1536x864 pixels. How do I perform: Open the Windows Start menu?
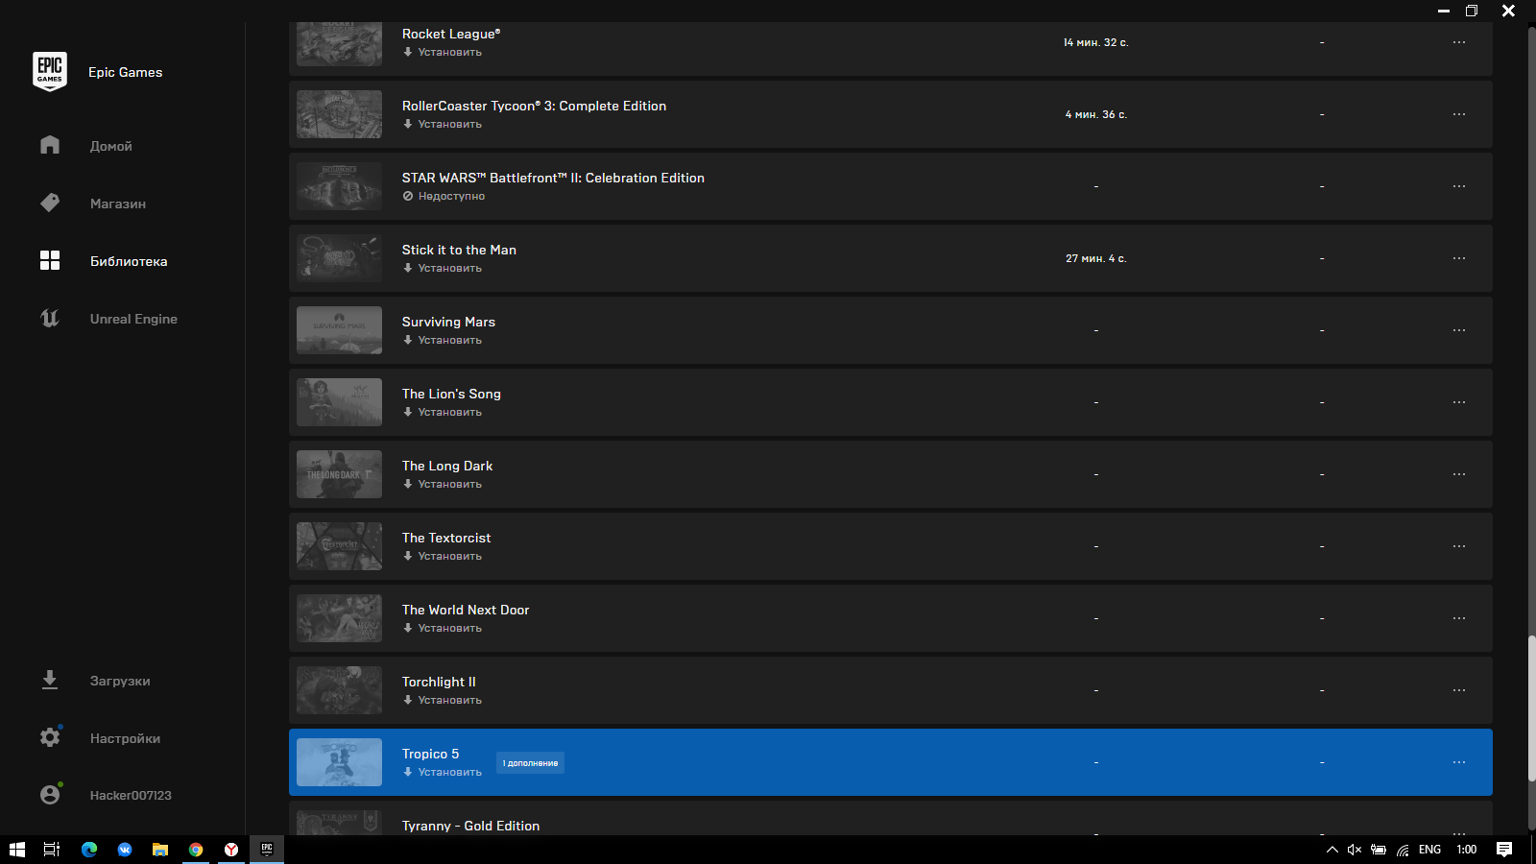[x=16, y=850]
